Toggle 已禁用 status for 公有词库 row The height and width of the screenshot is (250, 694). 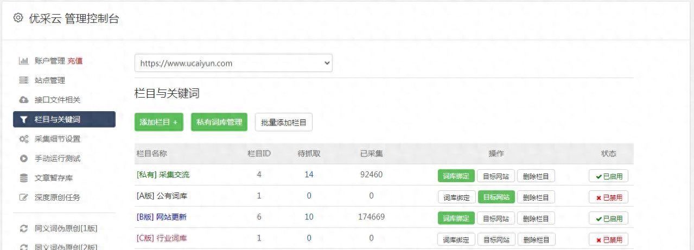608,197
